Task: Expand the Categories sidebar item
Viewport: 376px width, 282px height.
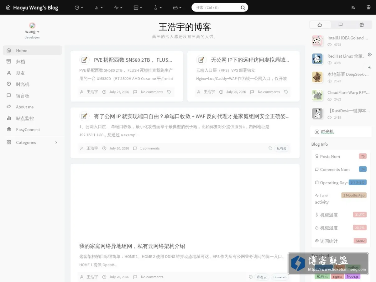Action: [x=32, y=142]
